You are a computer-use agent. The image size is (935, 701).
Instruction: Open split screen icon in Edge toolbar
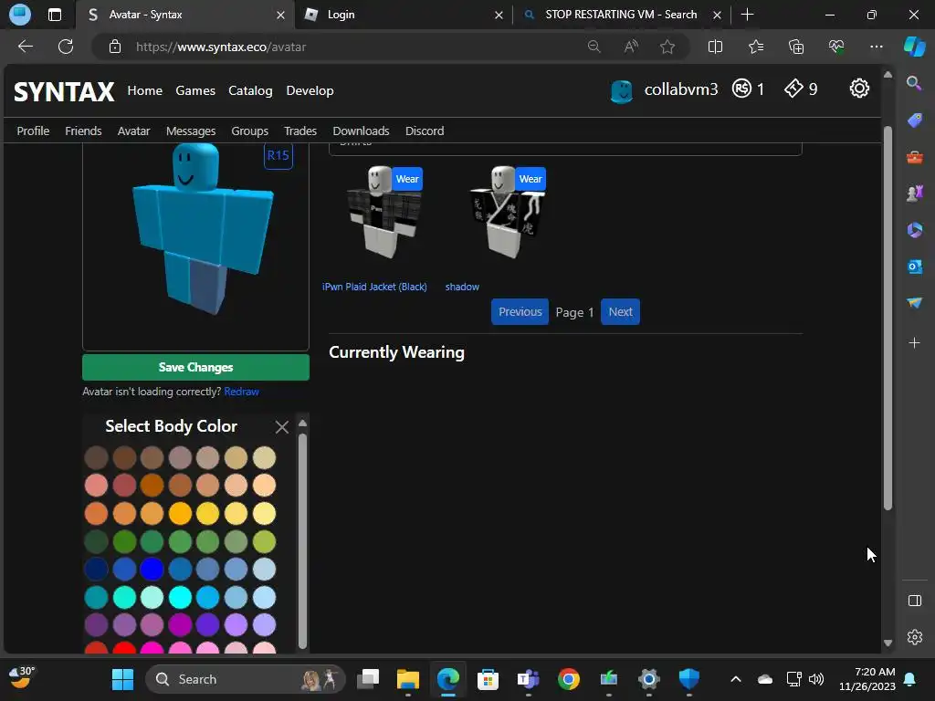tap(715, 47)
